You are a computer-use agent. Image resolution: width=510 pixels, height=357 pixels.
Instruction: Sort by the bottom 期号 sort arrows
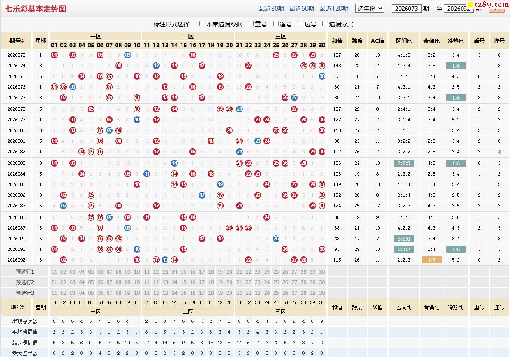click(23, 307)
